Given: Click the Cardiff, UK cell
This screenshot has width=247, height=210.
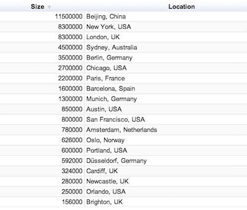Looking at the screenshot, I should [165, 171].
